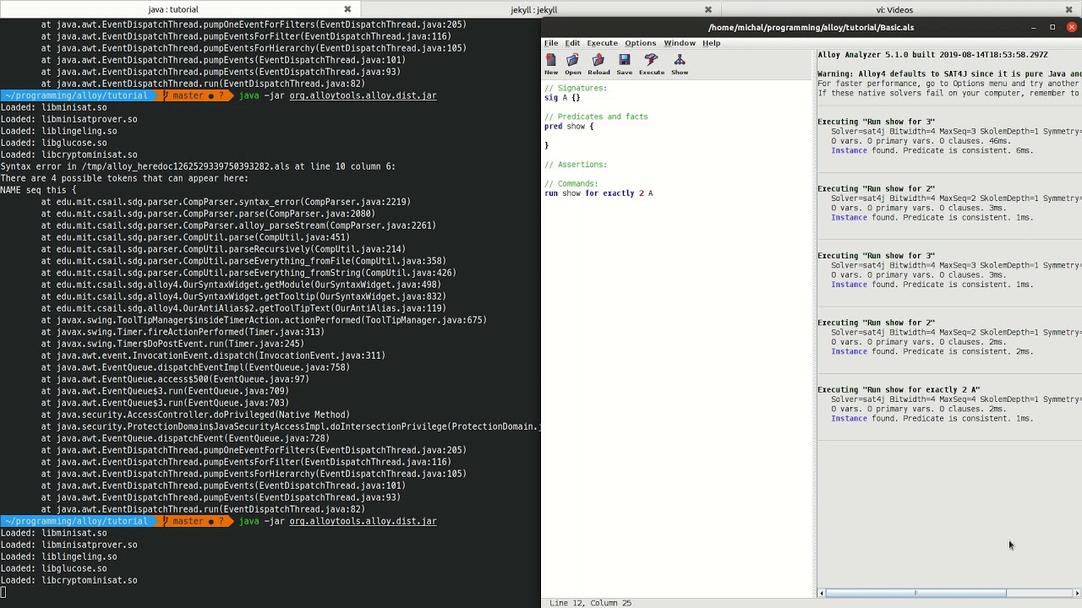1082x608 pixels.
Task: Click the Reload toolbar icon
Action: (x=598, y=64)
